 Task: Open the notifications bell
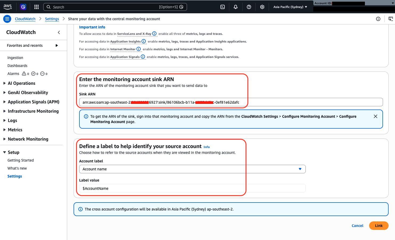point(236,7)
